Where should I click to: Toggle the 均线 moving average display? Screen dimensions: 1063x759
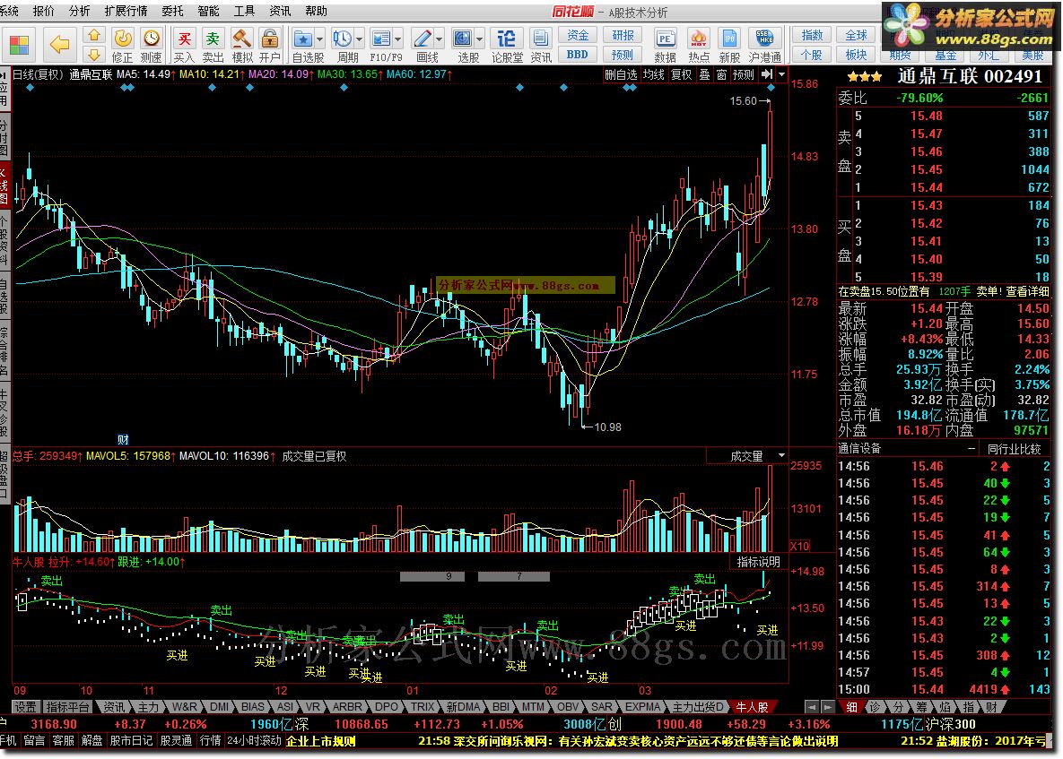click(x=654, y=74)
